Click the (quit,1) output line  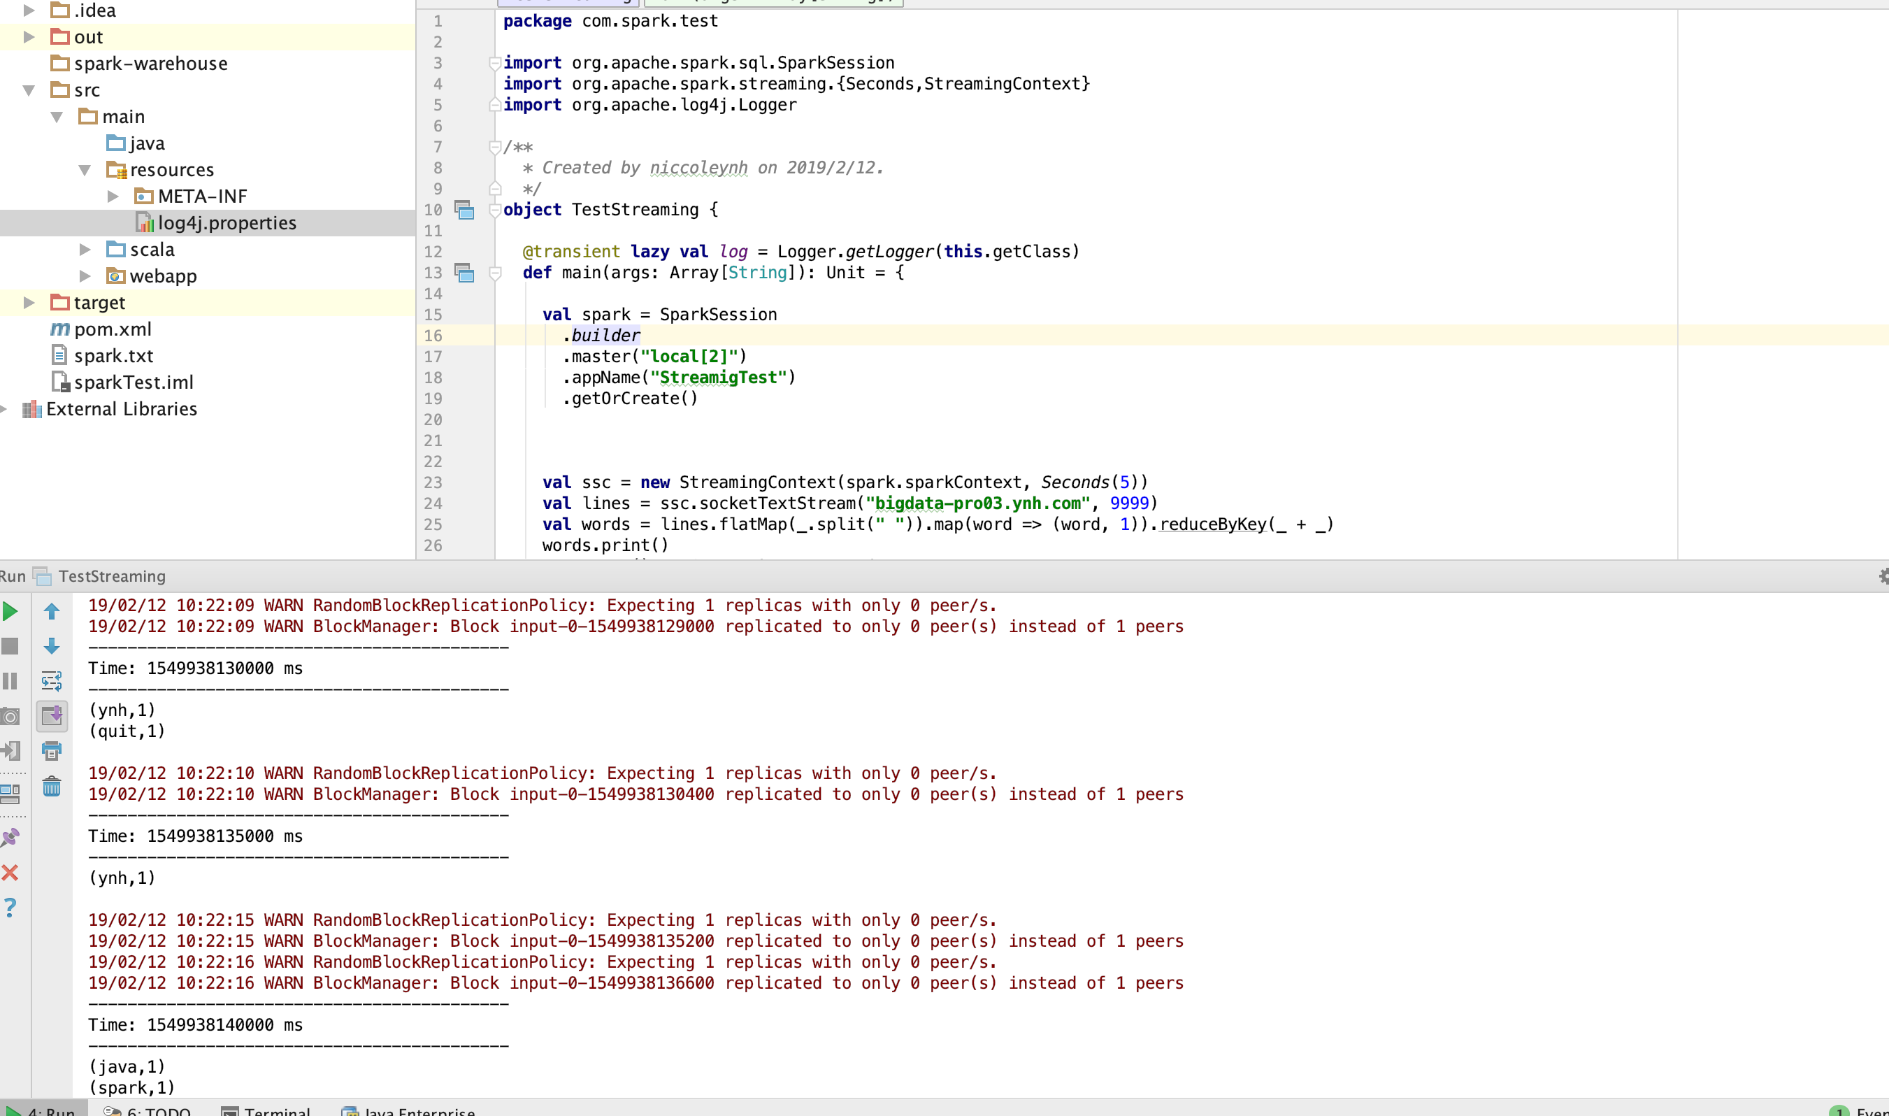[127, 731]
